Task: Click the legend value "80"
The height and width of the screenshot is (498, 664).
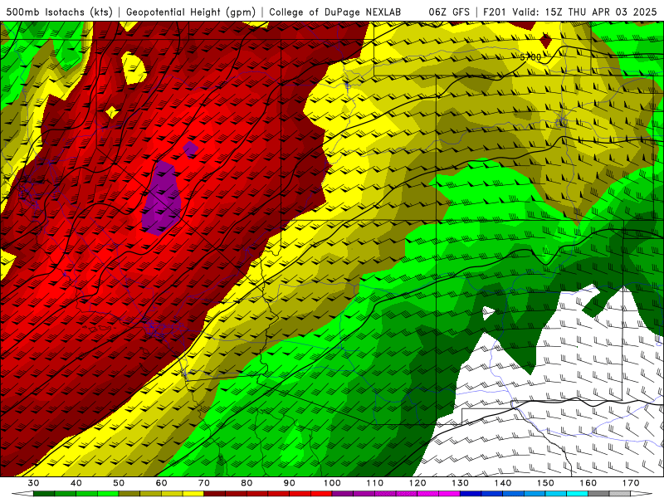Action: tap(247, 483)
